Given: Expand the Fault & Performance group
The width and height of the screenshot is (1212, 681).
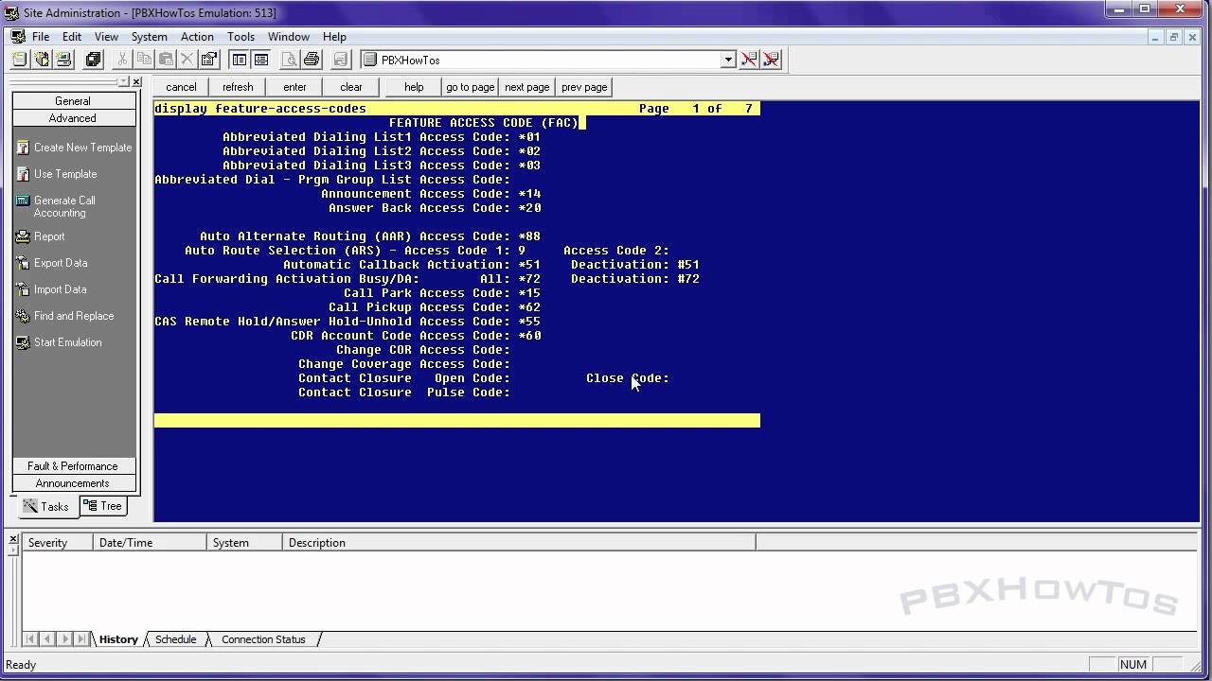Looking at the screenshot, I should [x=73, y=466].
